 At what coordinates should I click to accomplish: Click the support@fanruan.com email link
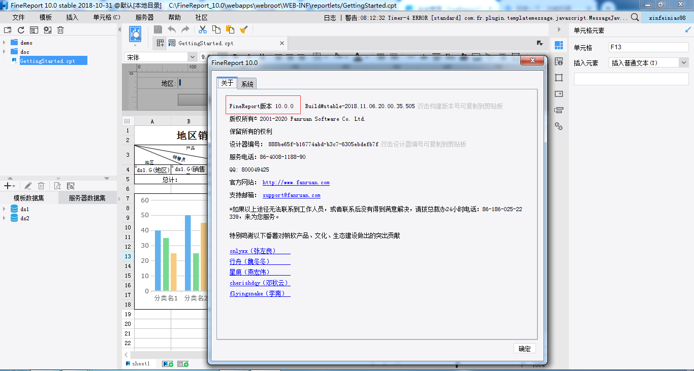pyautogui.click(x=292, y=195)
